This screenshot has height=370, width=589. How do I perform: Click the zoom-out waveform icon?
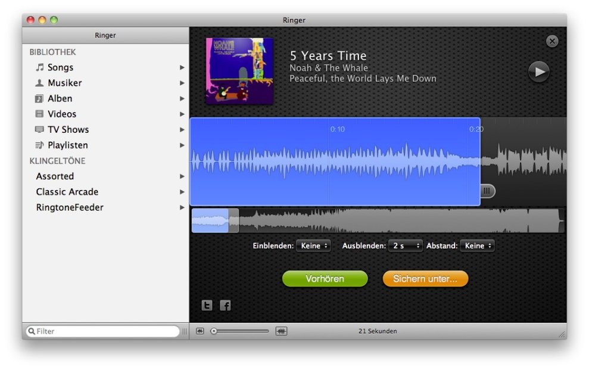point(200,331)
